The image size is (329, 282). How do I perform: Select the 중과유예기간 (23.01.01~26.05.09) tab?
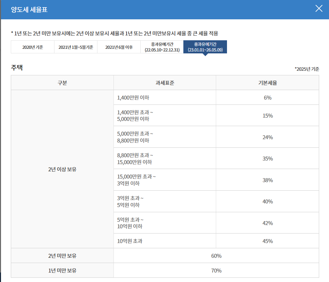[x=205, y=47]
